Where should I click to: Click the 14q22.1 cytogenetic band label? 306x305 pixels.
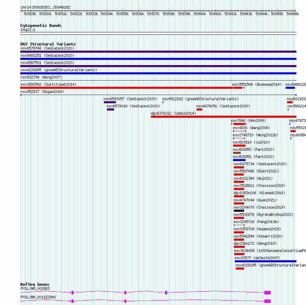pyautogui.click(x=28, y=30)
